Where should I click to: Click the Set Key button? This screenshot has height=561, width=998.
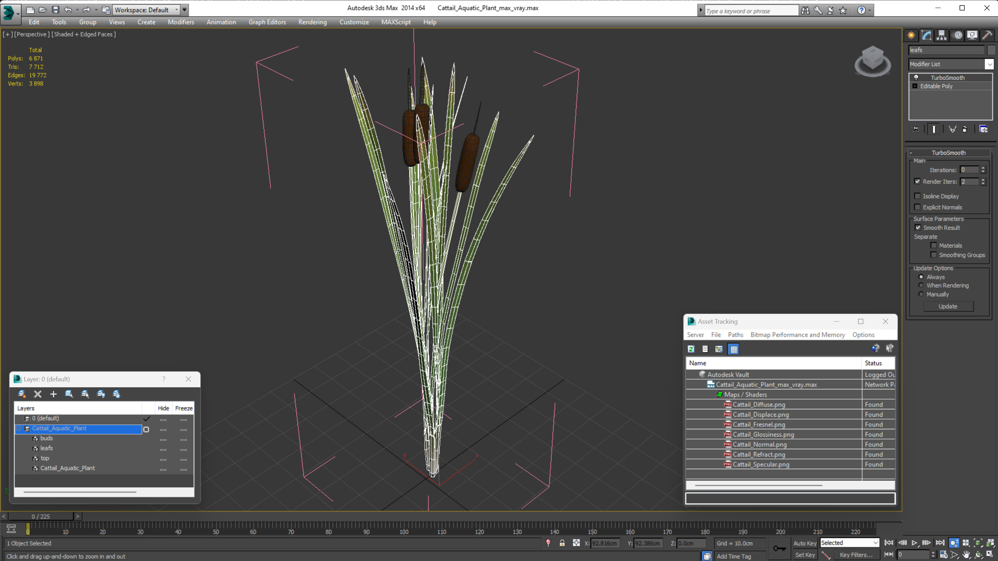pos(804,555)
